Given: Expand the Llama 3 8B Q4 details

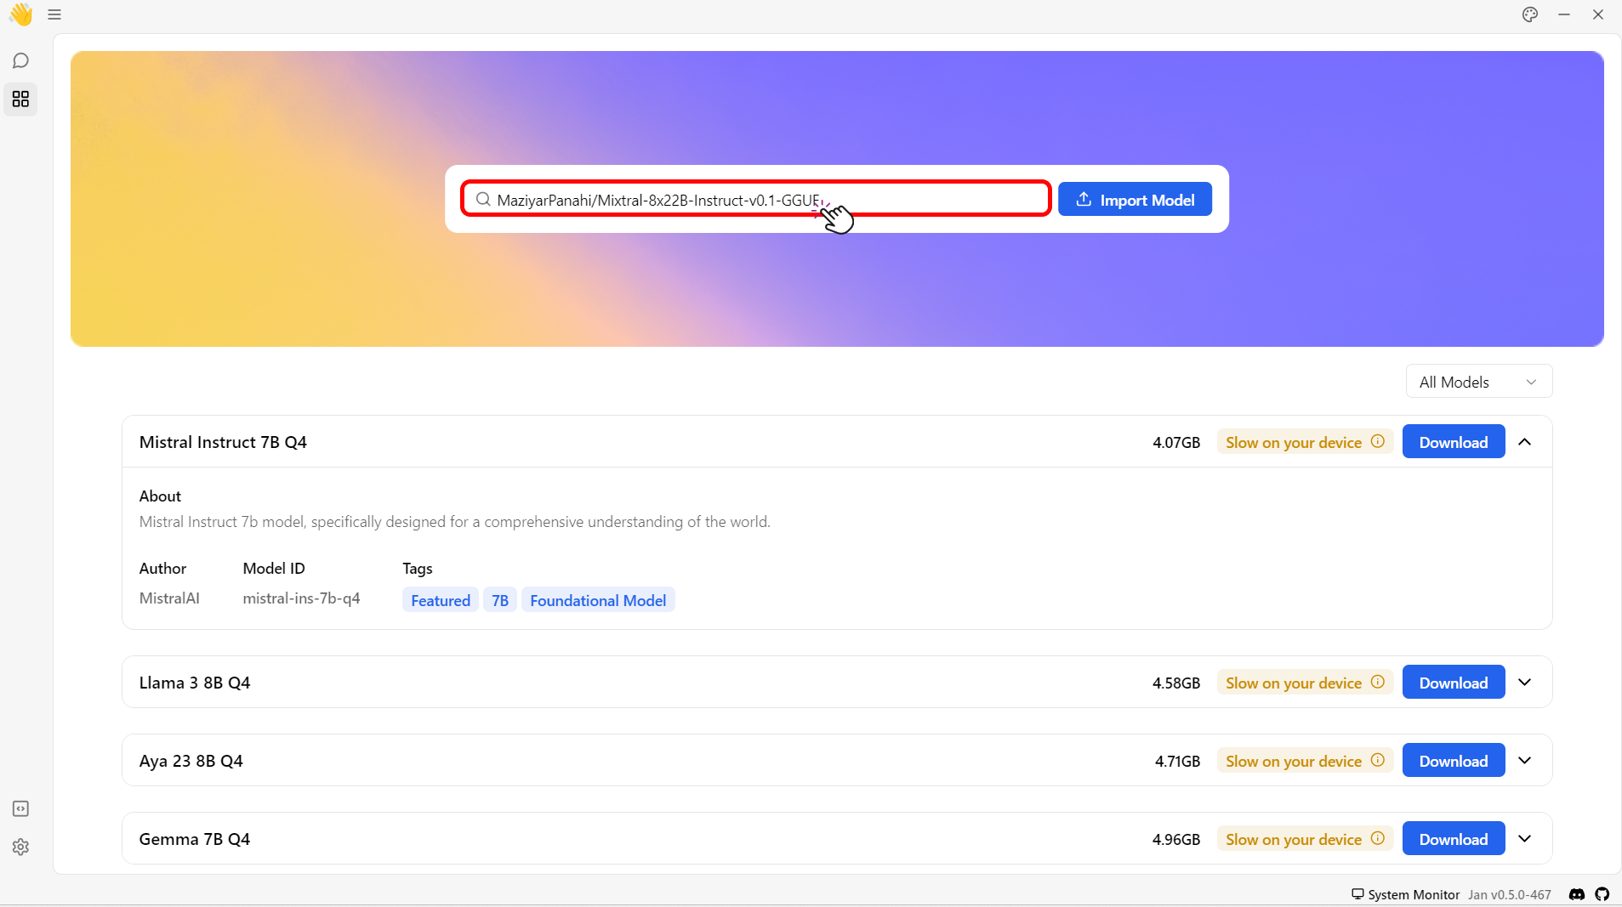Looking at the screenshot, I should click(1525, 683).
